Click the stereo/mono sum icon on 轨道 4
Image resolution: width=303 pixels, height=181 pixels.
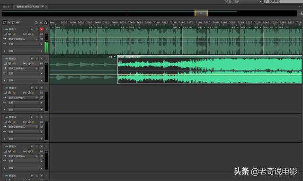42,122
